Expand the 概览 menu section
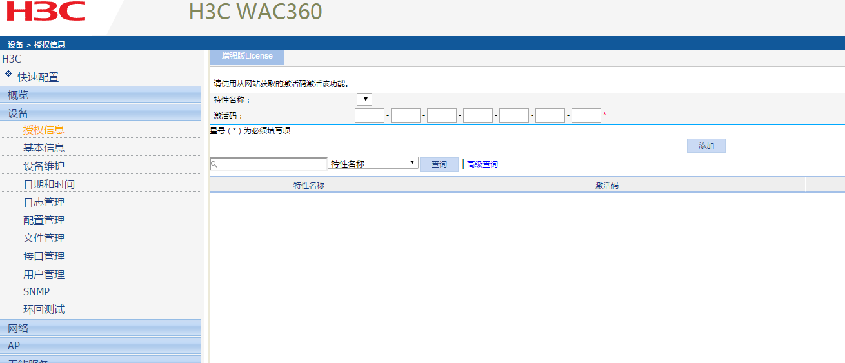The image size is (845, 363). pos(101,95)
